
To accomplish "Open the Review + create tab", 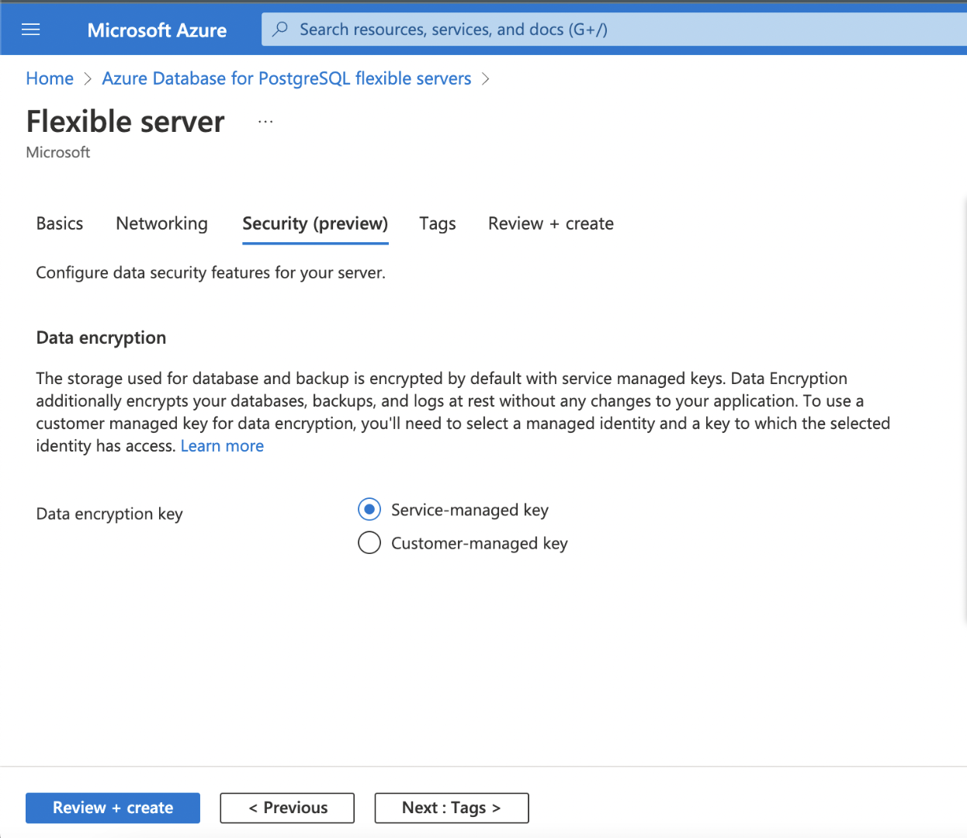I will pyautogui.click(x=551, y=223).
